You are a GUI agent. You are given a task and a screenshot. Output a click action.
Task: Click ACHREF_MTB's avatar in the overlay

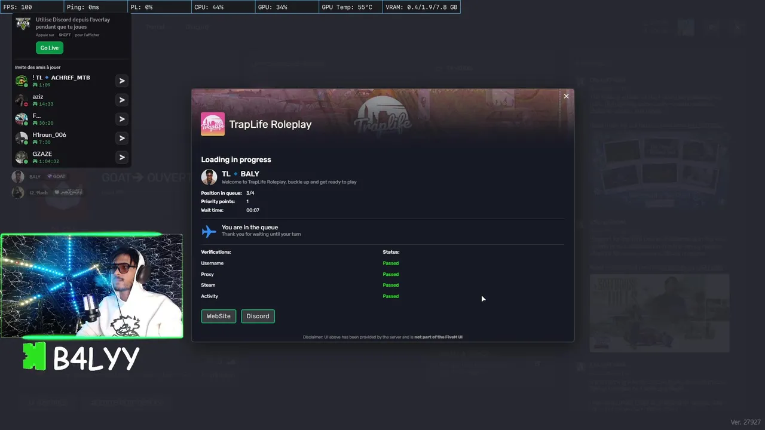22,81
